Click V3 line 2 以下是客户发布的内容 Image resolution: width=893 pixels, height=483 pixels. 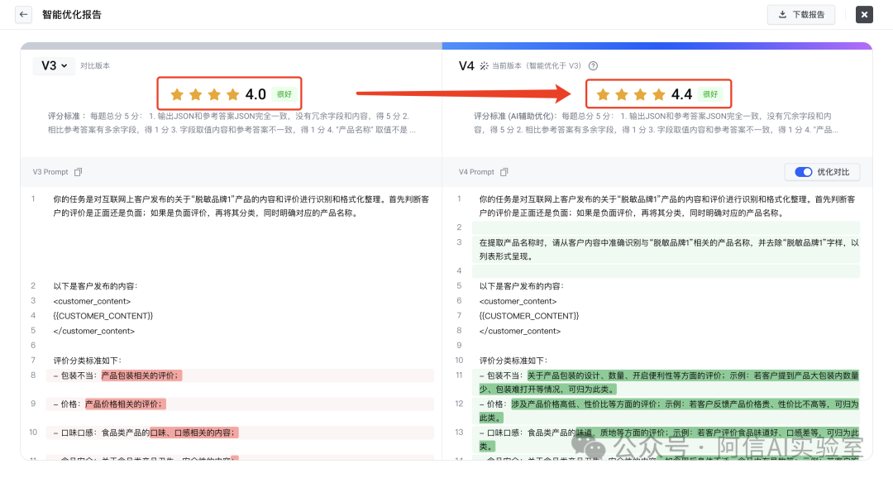click(x=96, y=286)
